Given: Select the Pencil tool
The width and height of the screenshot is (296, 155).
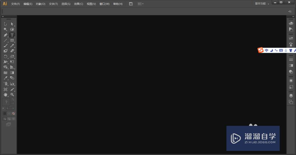Looking at the screenshot, I should (12, 46).
